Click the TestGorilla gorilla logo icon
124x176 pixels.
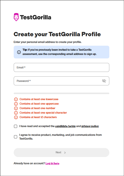pos(16,17)
